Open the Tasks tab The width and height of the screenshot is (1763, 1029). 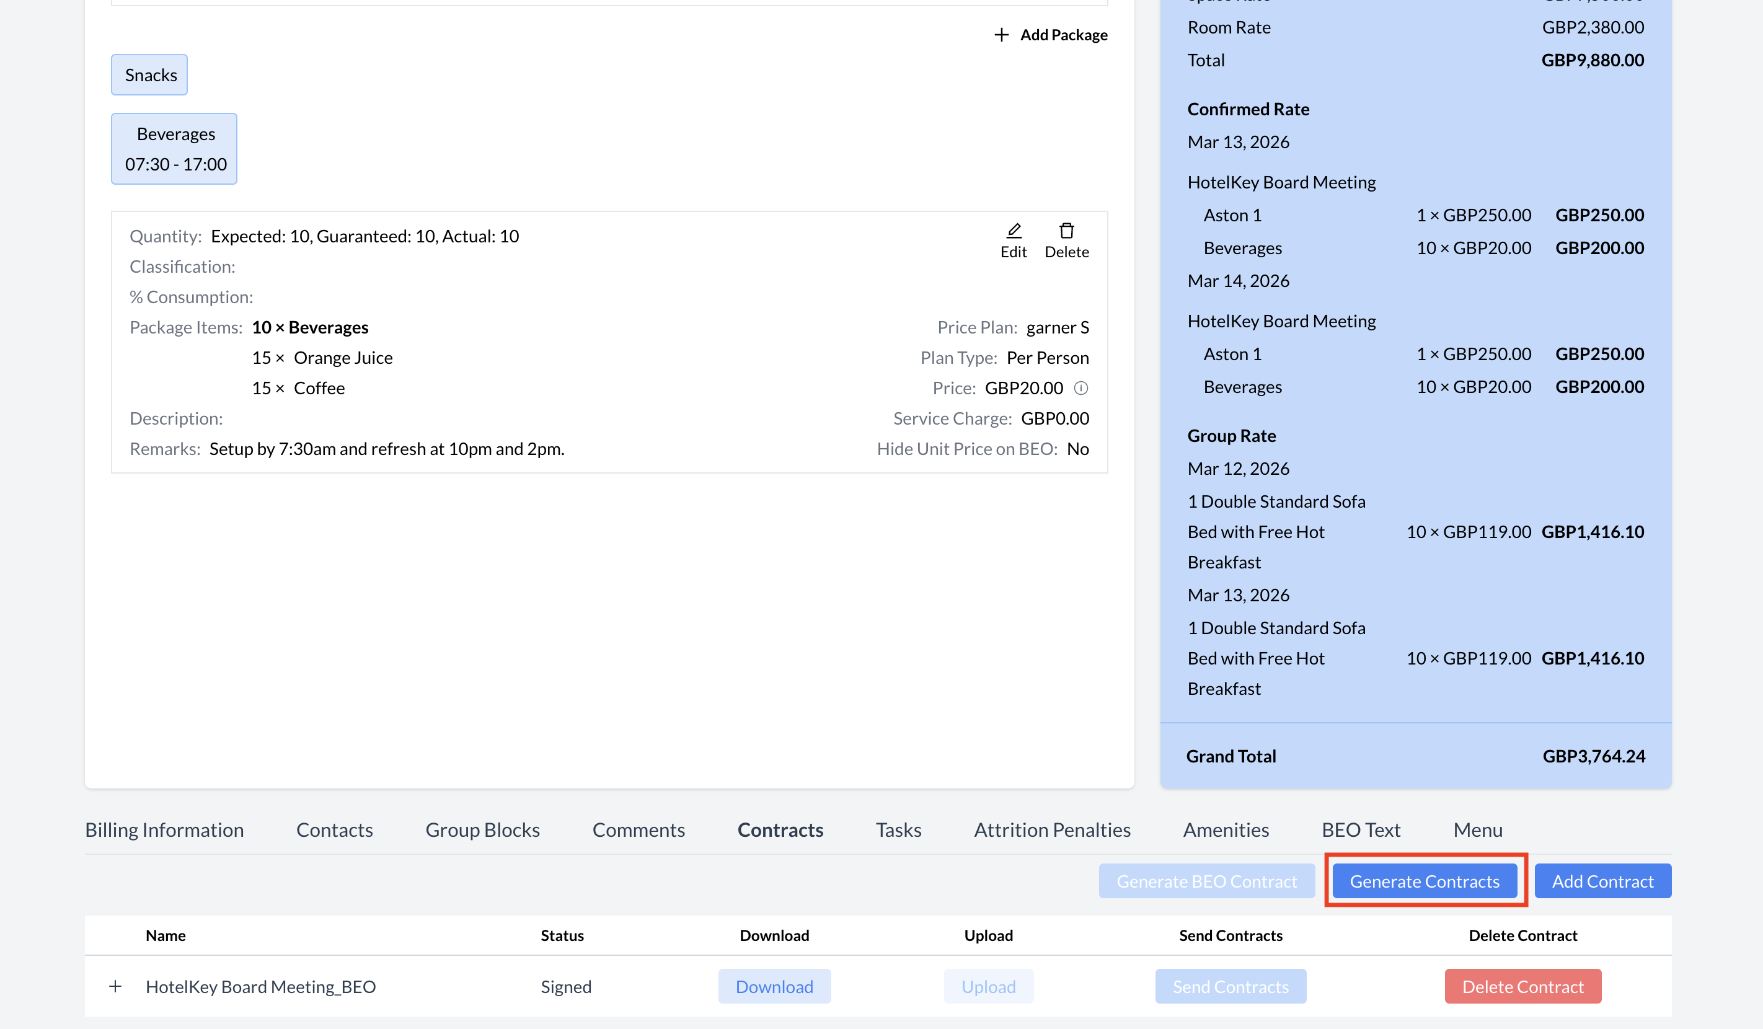click(x=898, y=829)
